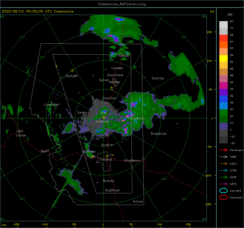Click the orange 111V arrow icon

click(223, 163)
